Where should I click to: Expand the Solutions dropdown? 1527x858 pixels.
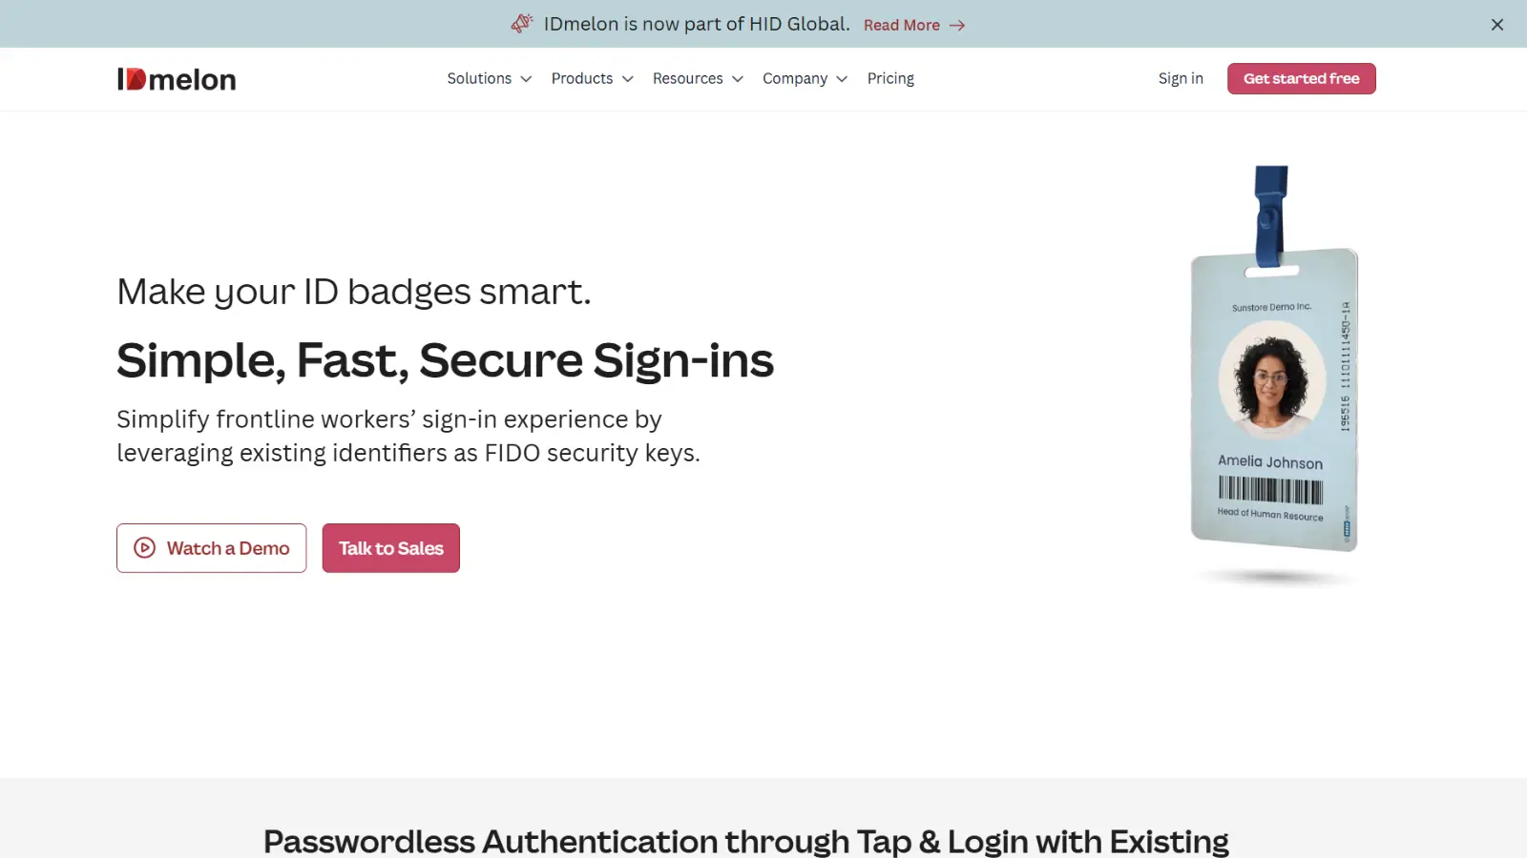[489, 78]
